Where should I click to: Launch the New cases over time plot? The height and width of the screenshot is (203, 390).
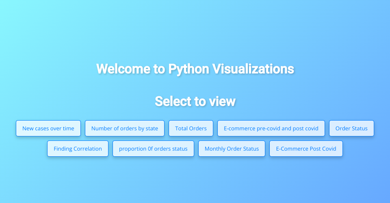(x=48, y=128)
